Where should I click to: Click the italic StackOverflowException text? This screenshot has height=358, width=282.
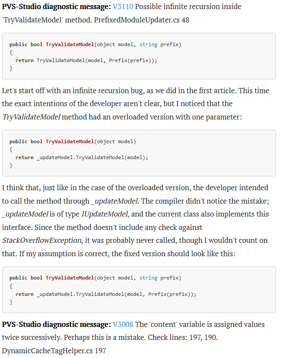pyautogui.click(x=42, y=240)
